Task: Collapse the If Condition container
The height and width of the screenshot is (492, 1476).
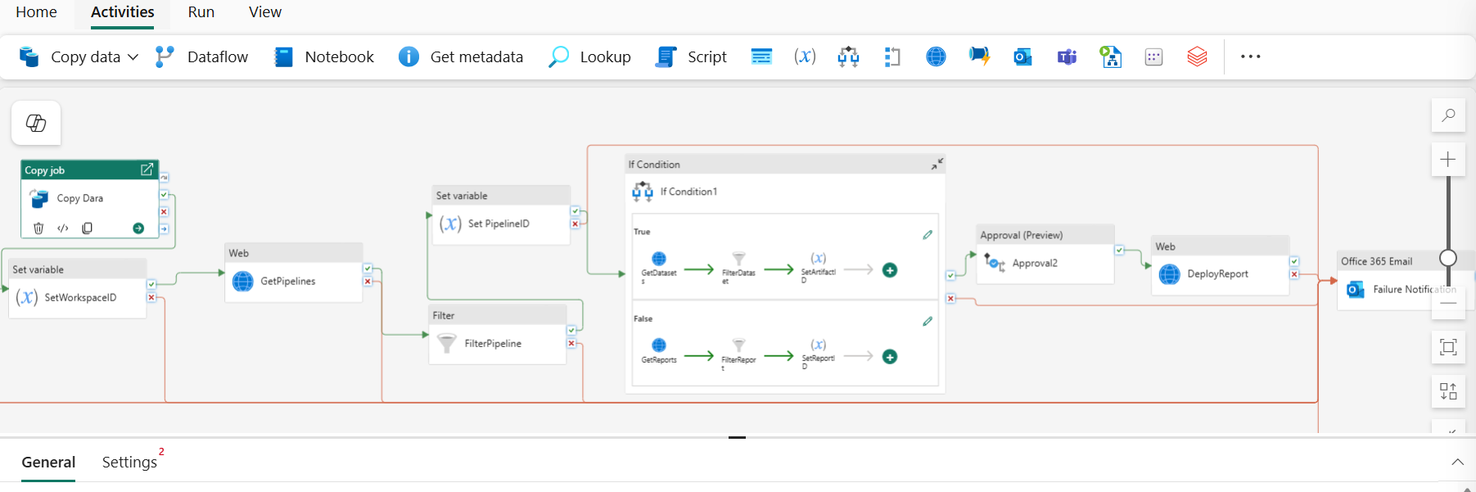Action: (937, 164)
